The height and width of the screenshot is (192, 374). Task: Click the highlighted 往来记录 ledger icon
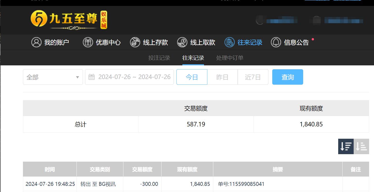point(229,42)
